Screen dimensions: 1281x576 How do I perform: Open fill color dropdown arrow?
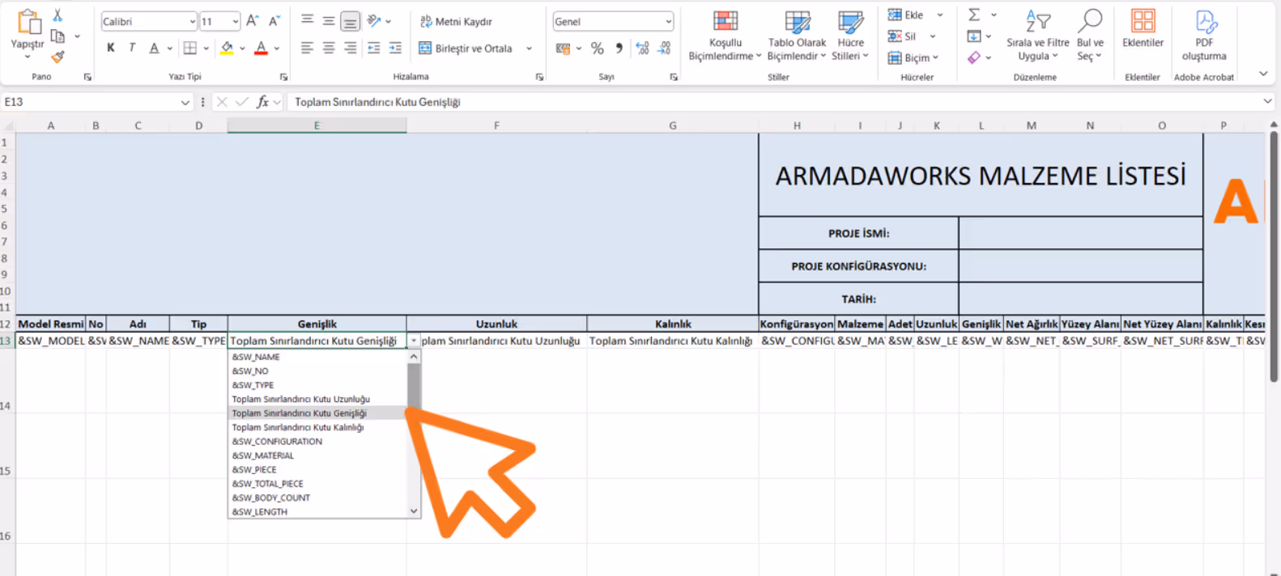242,49
